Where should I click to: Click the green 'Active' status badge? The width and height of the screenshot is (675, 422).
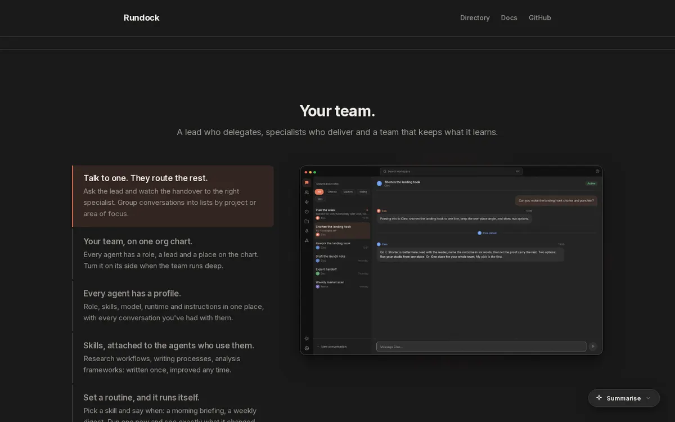pyautogui.click(x=591, y=183)
